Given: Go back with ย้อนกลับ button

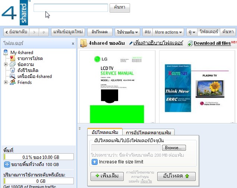Looking at the screenshot, I should 16,32.
